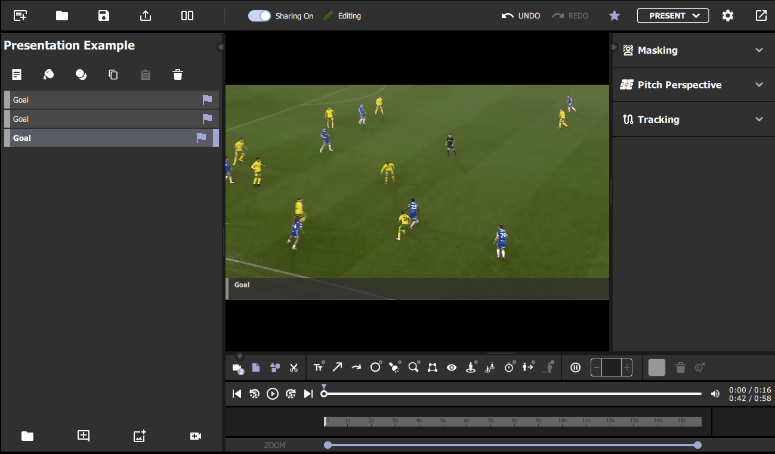Copy the selected clip with the copy icon
775x454 pixels.
pyautogui.click(x=113, y=75)
